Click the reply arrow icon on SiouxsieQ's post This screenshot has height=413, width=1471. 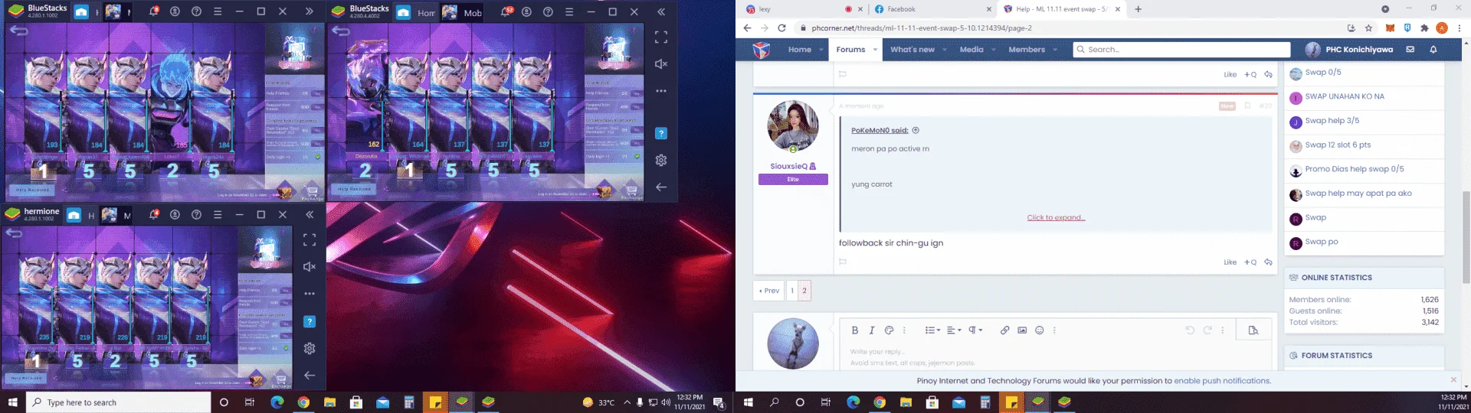(x=1268, y=262)
